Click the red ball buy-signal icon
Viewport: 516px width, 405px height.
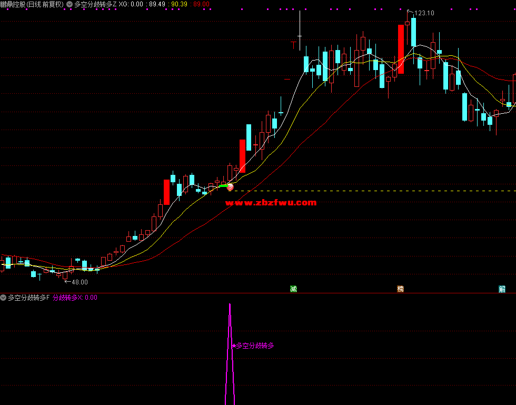pyautogui.click(x=231, y=187)
